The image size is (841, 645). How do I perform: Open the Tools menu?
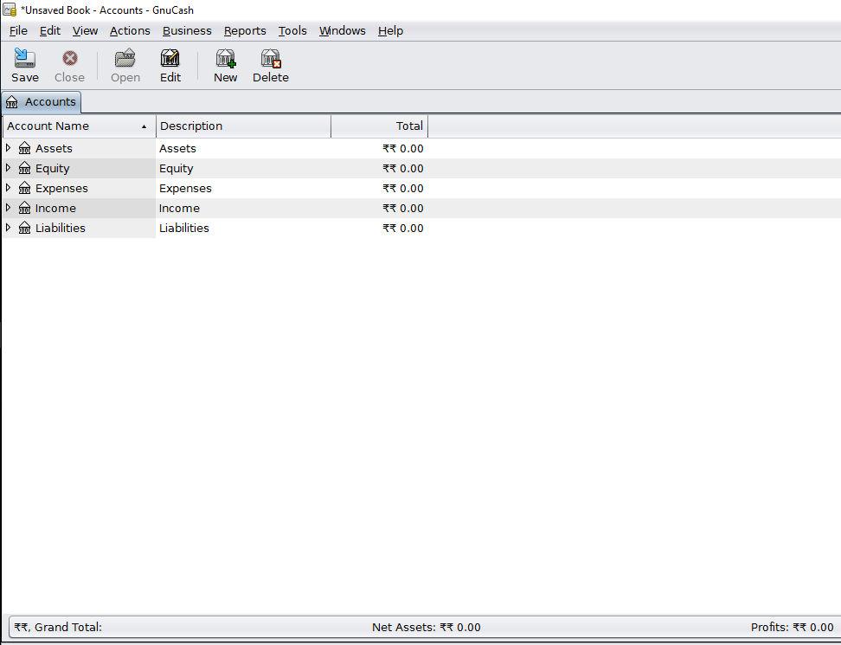[292, 30]
